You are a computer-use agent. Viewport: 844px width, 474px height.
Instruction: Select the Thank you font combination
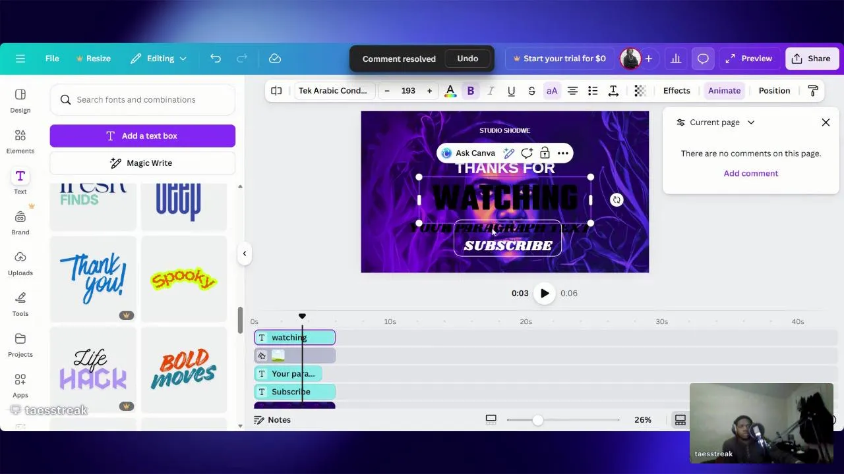[x=93, y=278]
